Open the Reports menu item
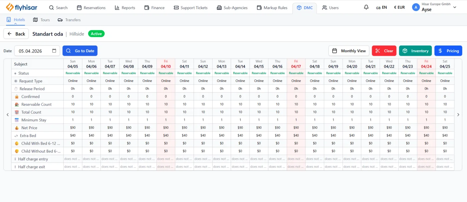 [x=125, y=8]
